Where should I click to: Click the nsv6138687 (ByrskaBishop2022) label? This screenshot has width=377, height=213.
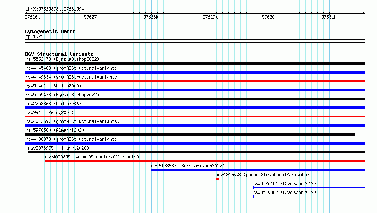point(188,166)
